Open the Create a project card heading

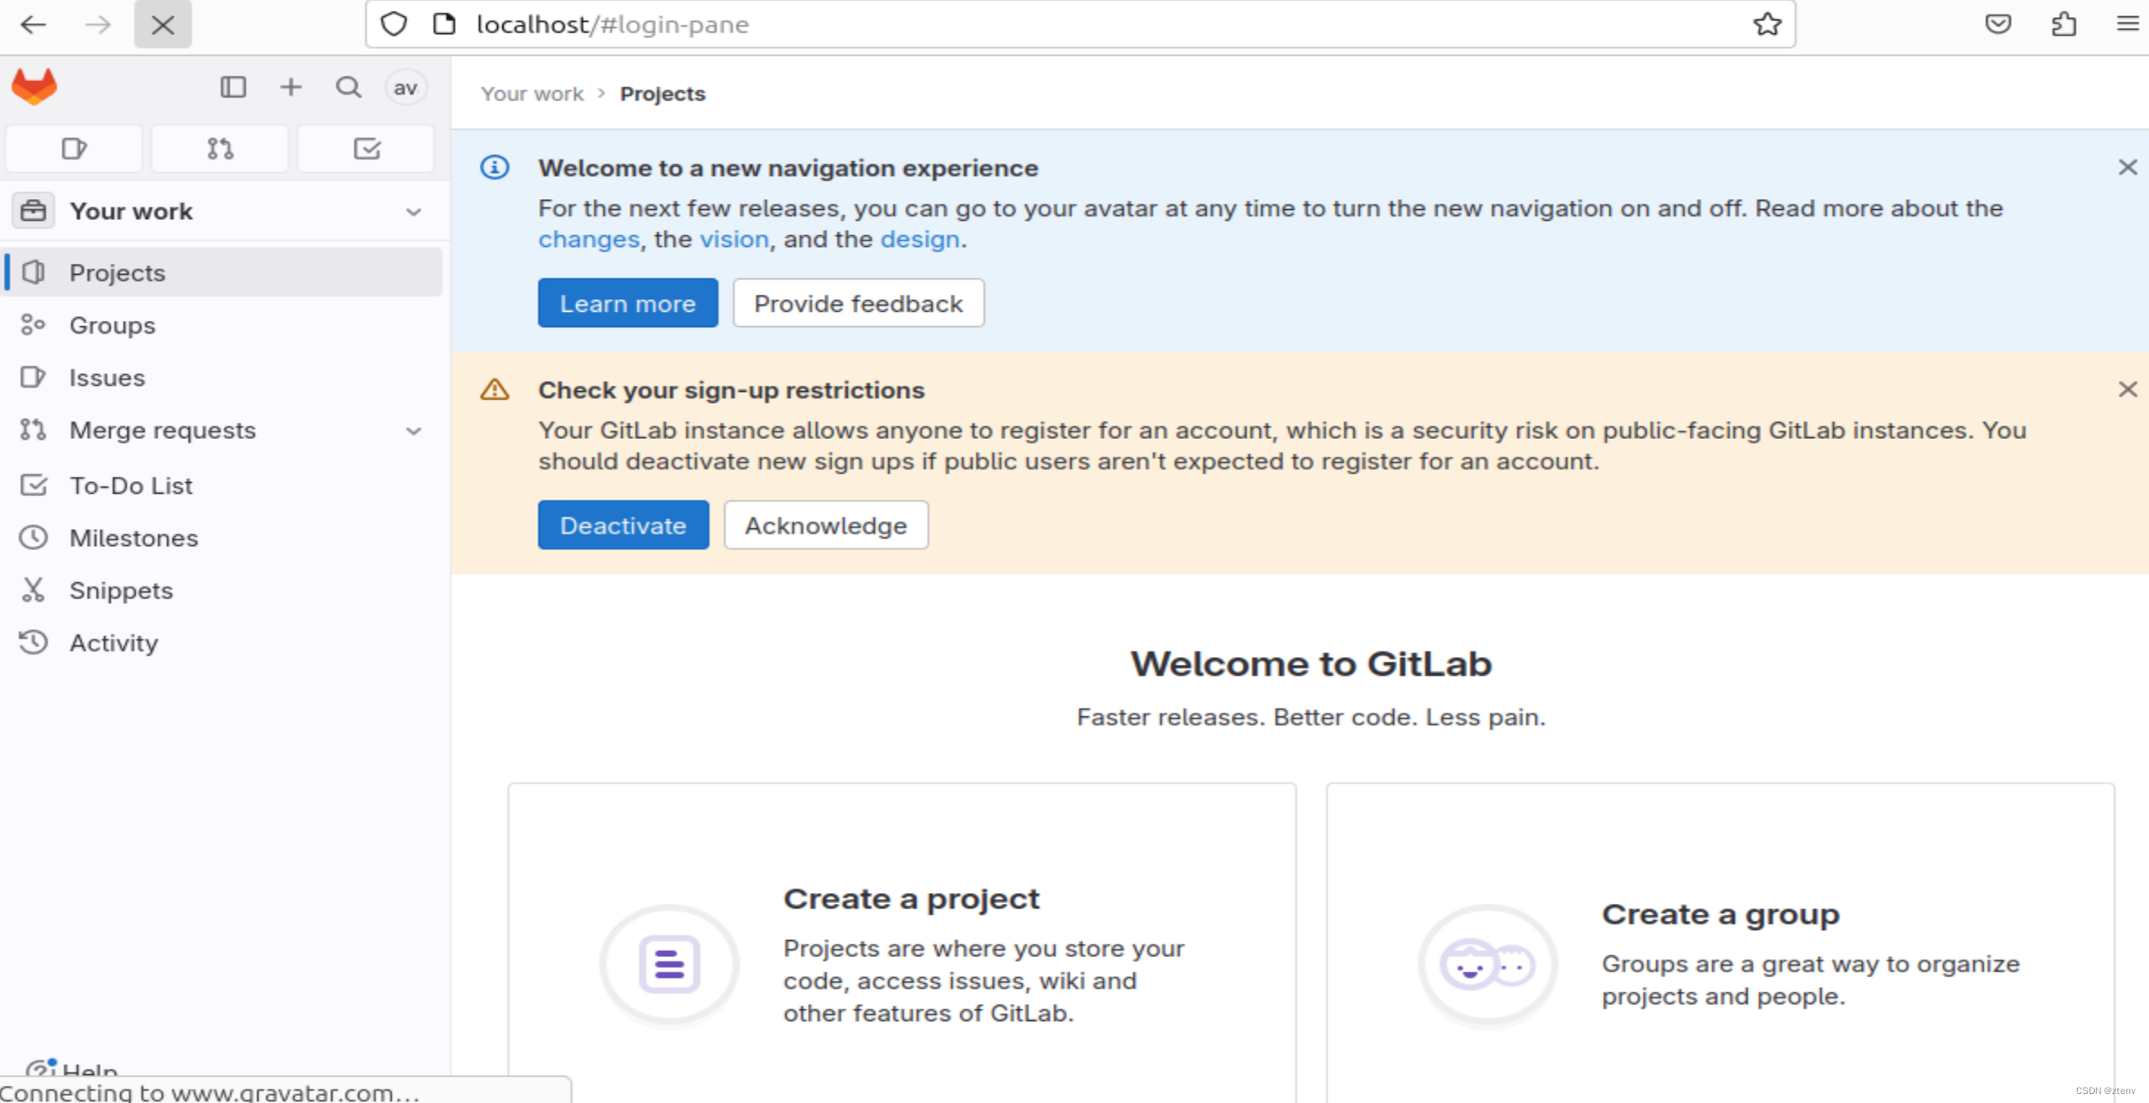click(910, 899)
